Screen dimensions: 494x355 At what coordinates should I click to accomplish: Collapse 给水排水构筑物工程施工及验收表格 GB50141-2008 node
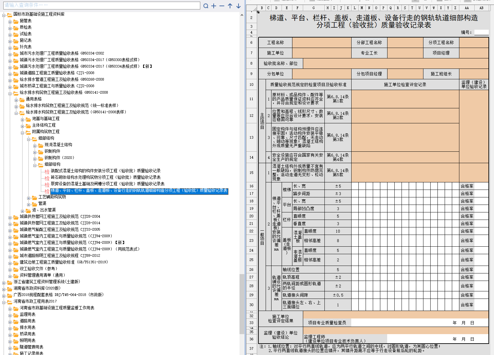tap(10, 94)
